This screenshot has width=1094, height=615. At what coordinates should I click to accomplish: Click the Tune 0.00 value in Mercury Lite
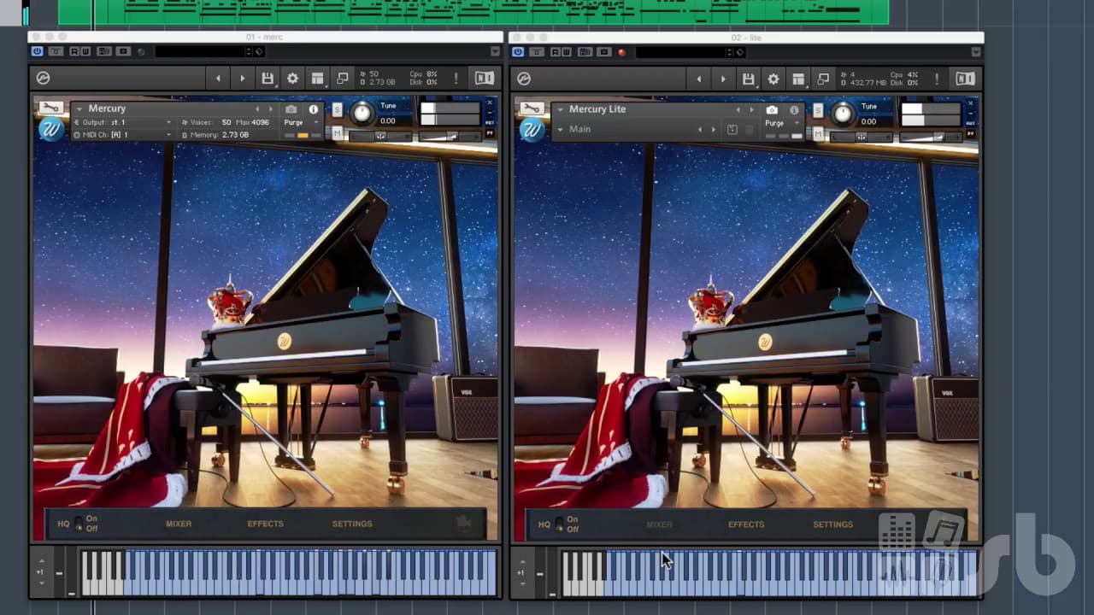869,121
